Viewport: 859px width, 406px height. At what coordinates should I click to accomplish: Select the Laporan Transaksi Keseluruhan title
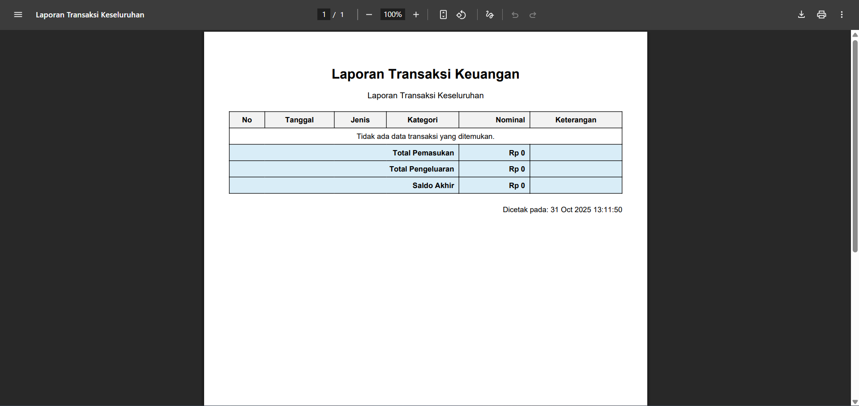(425, 96)
